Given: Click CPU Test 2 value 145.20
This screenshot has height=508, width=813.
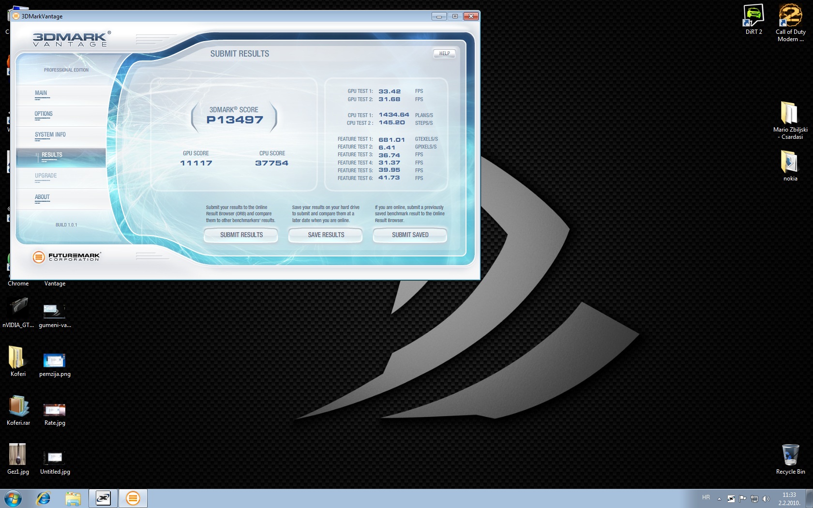Looking at the screenshot, I should click(392, 122).
